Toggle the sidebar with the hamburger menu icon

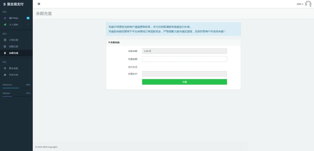pyautogui.click(x=39, y=4)
